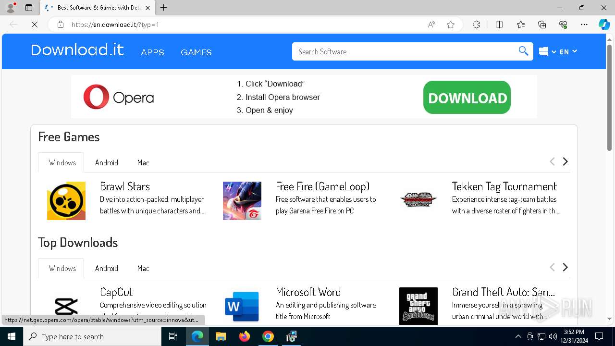Click the browser address bar URL
Screen dimensions: 615x346
tap(115, 25)
